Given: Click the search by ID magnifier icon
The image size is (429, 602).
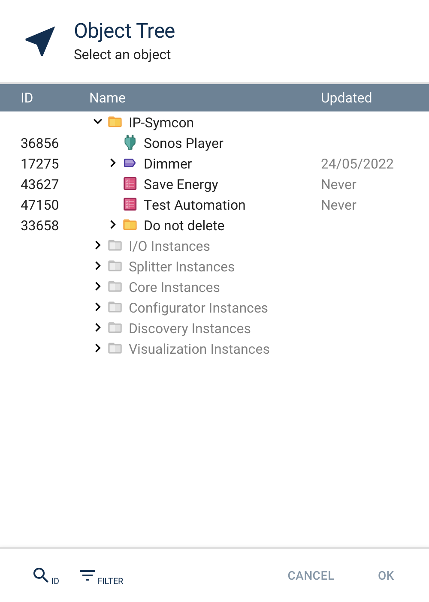Looking at the screenshot, I should (41, 575).
